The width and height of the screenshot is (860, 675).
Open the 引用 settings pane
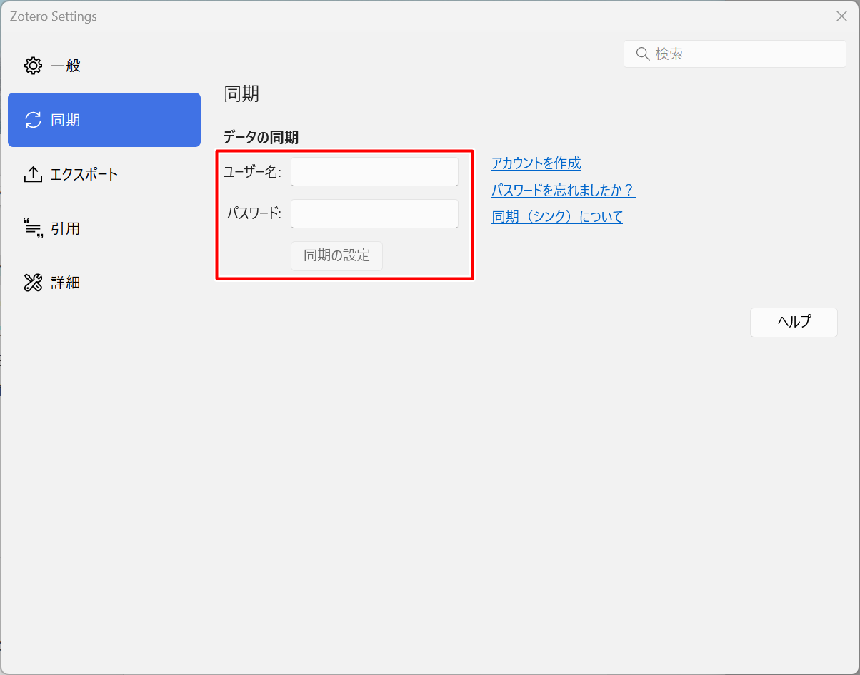click(65, 228)
